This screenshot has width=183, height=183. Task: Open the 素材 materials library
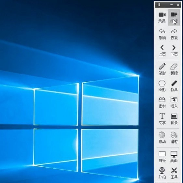coord(162,102)
